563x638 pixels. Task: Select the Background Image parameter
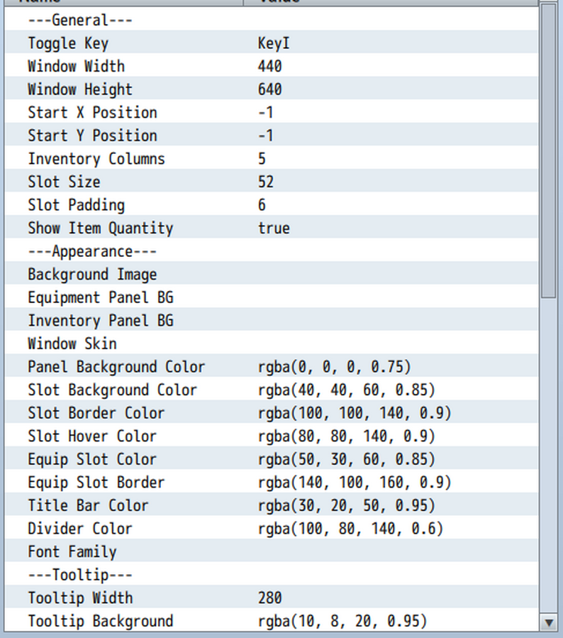click(272, 274)
